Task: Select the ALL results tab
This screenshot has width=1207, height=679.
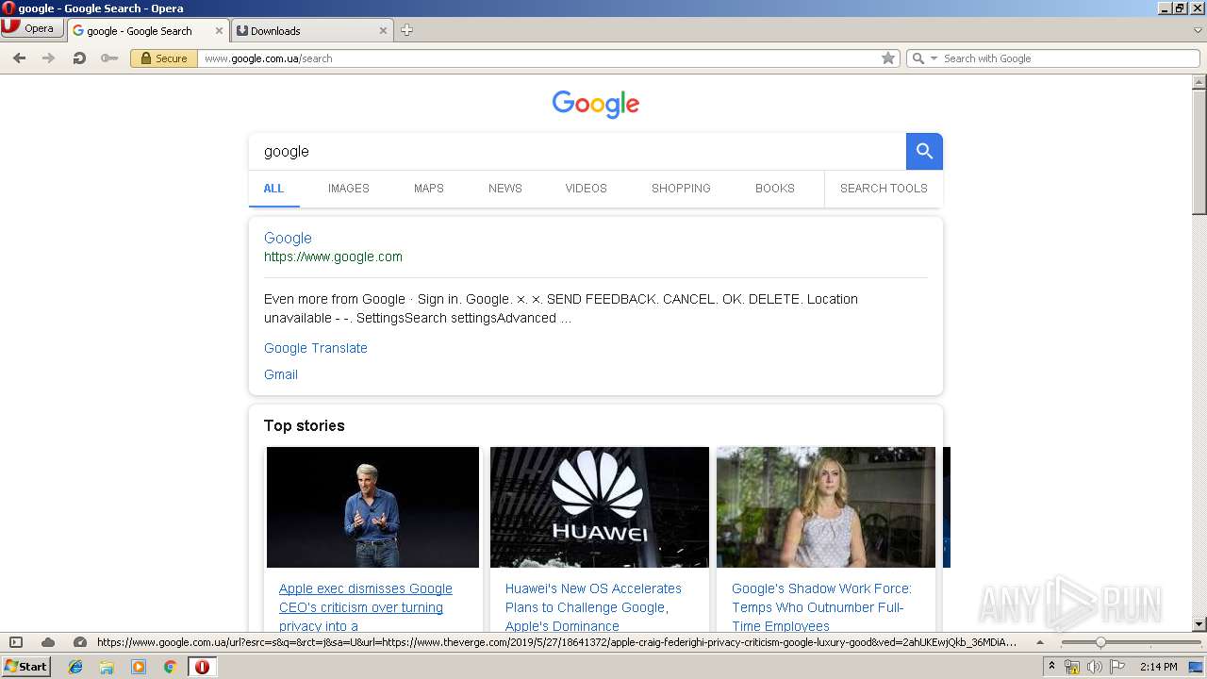Action: pyautogui.click(x=273, y=189)
